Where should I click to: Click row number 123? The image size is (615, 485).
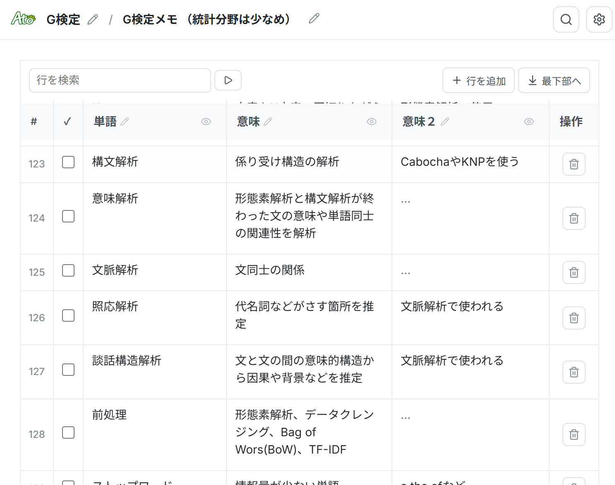point(36,164)
